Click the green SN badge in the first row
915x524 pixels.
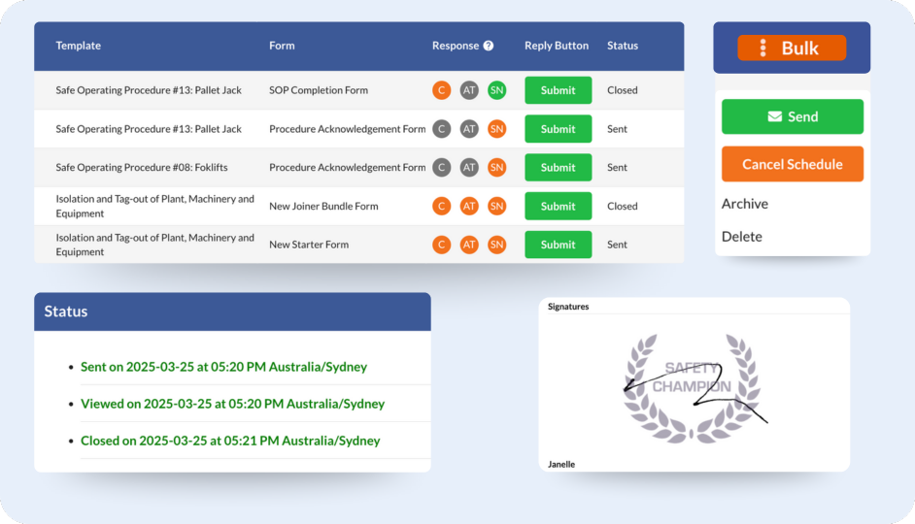click(497, 90)
